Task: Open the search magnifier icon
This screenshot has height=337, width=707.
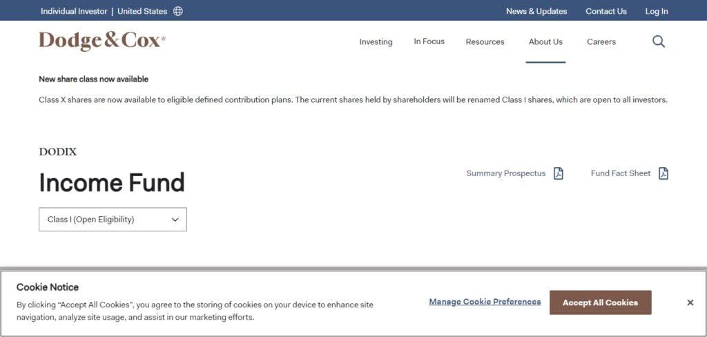Action: coord(658,41)
